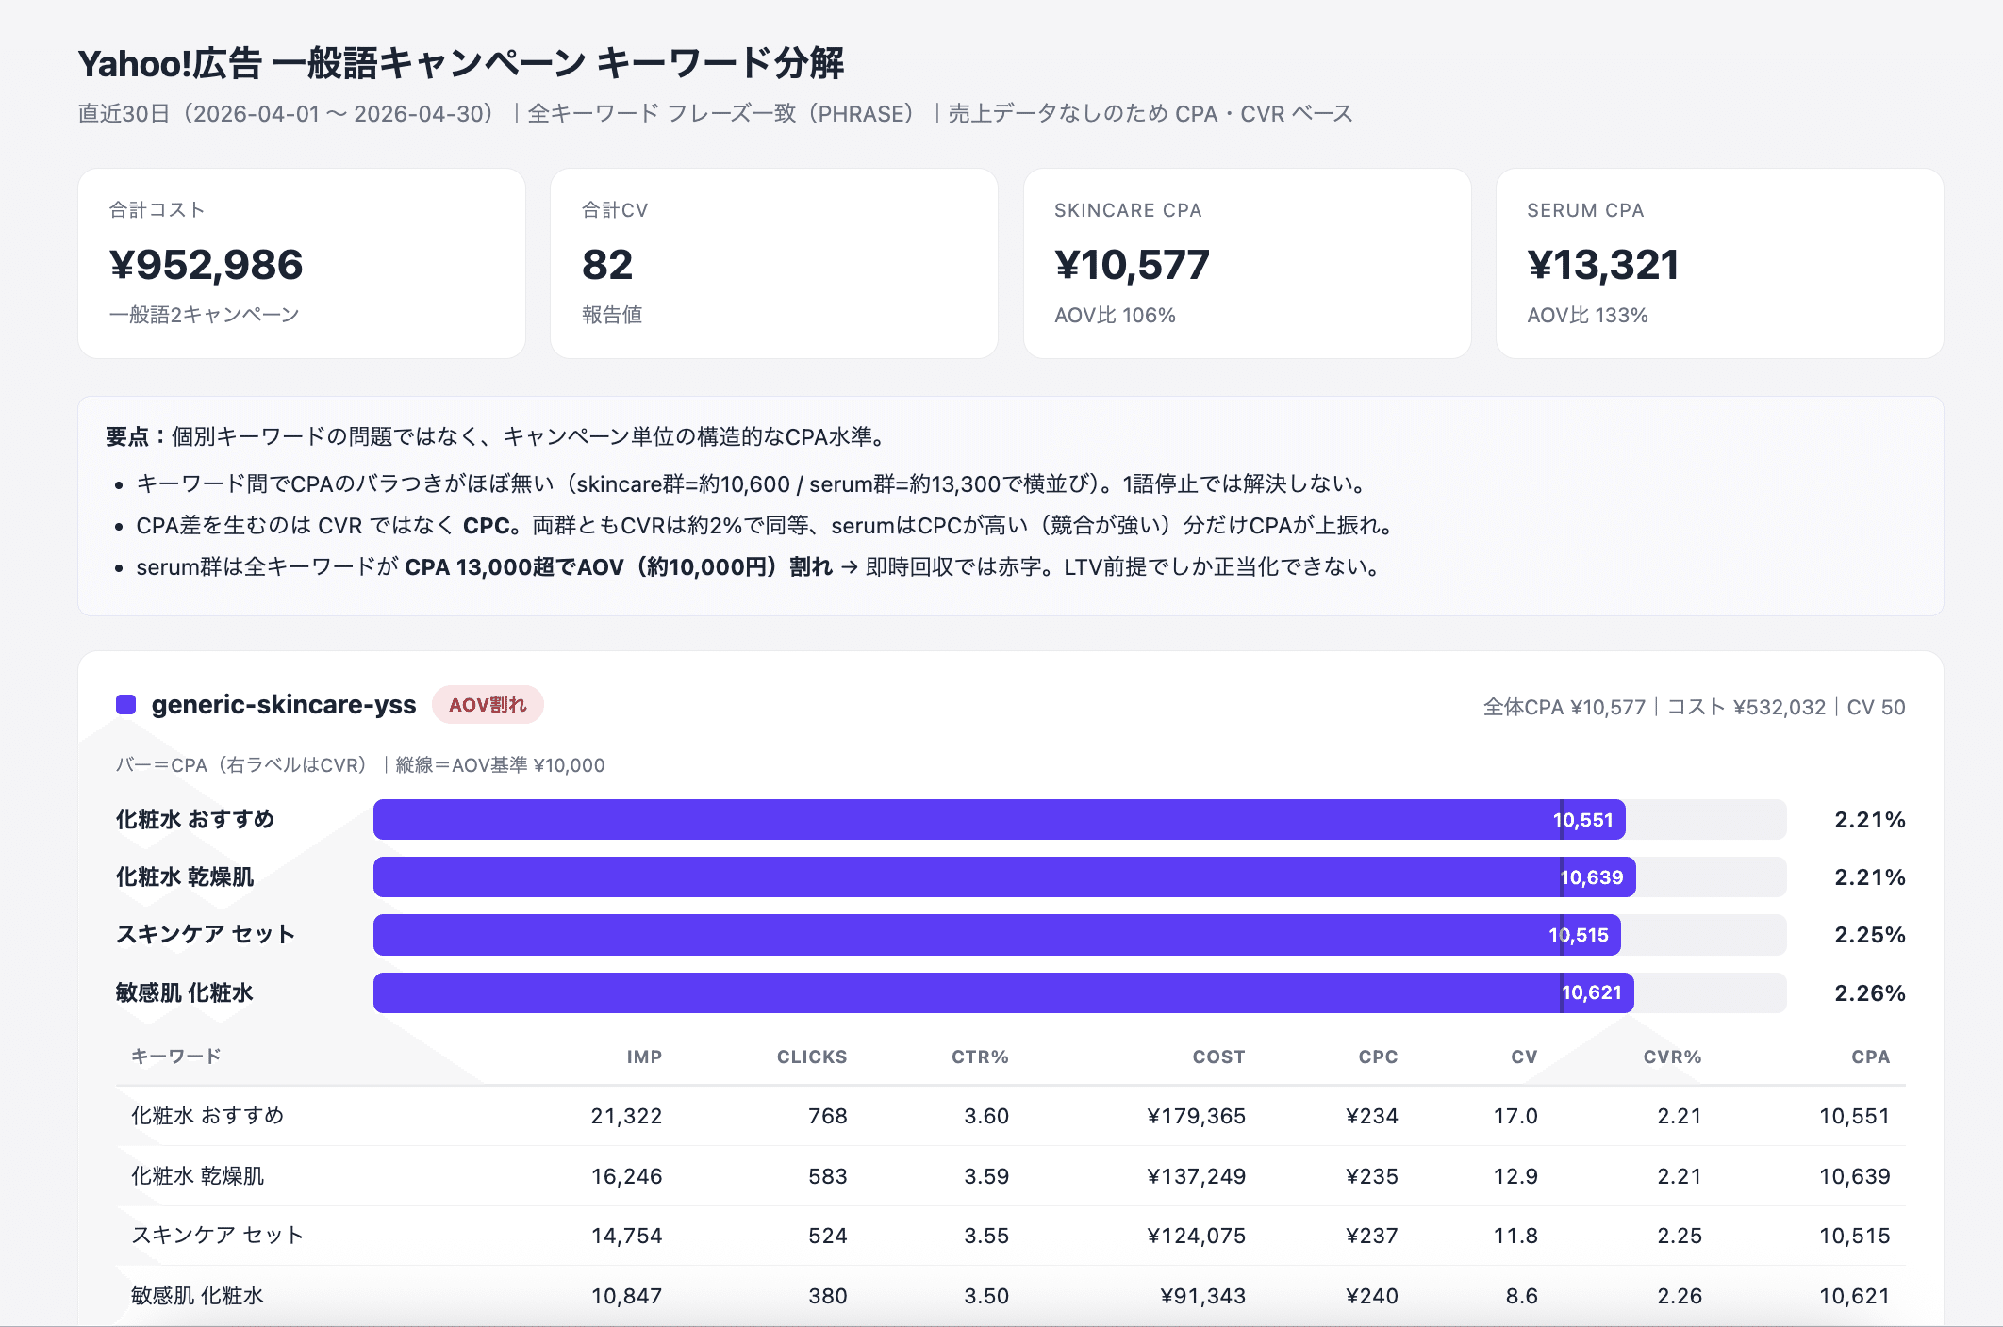The width and height of the screenshot is (2003, 1327).
Task: Click the AOV比 133% label
Action: click(1587, 316)
